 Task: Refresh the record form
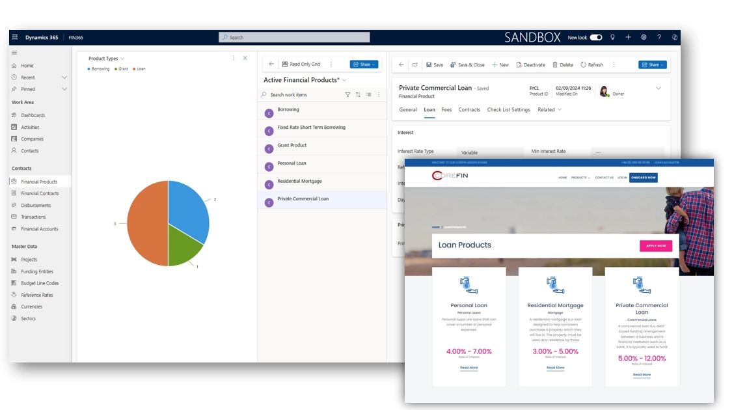(x=592, y=64)
